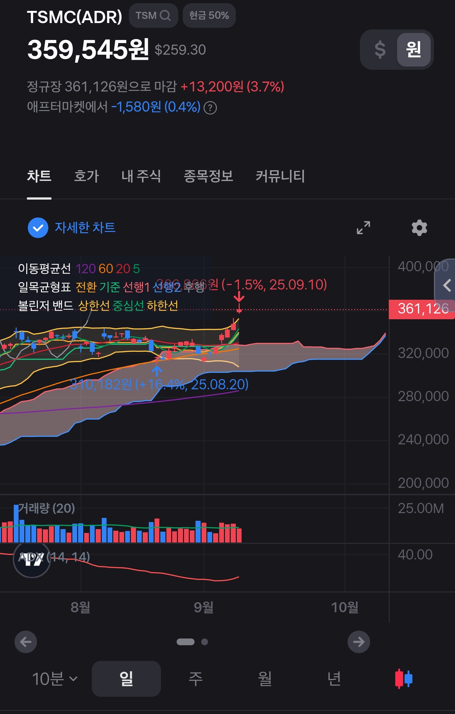
Task: Go to the 커뮤니티 tab
Action: 280,176
